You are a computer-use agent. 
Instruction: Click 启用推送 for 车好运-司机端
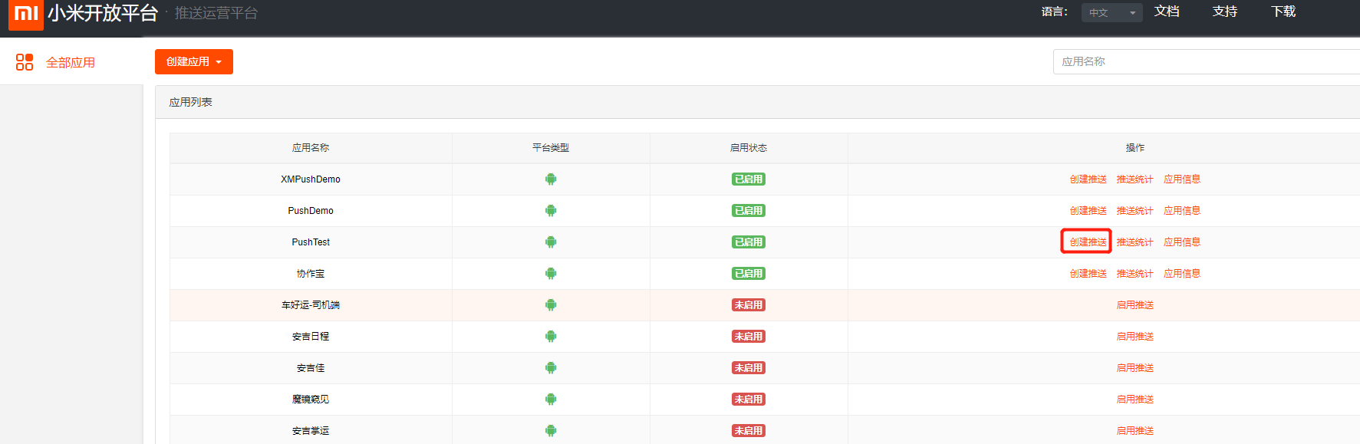tap(1134, 305)
